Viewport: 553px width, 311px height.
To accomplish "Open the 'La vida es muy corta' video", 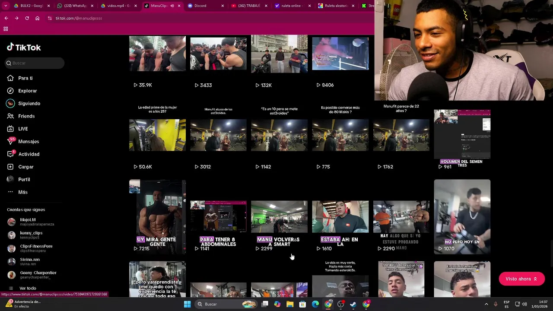I will (340, 279).
